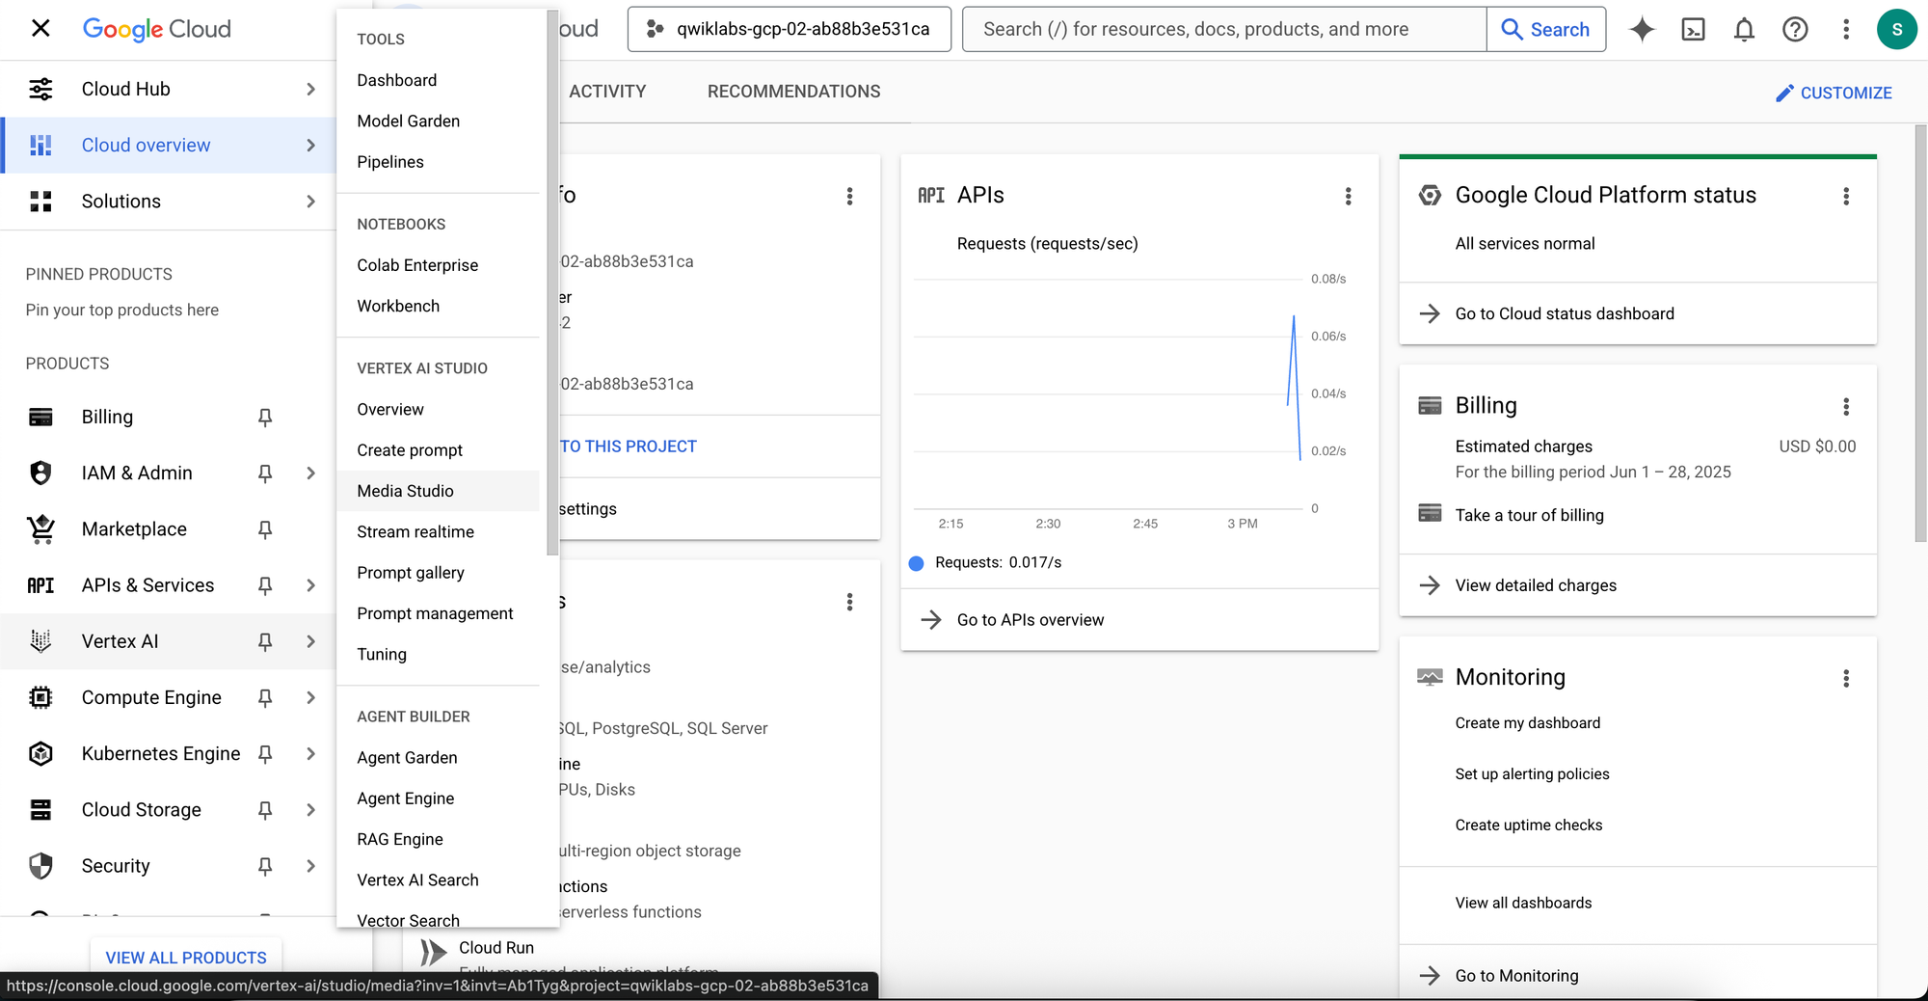Viewport: 1928px width, 1001px height.
Task: Pin IAM & Admin product
Action: (x=265, y=473)
